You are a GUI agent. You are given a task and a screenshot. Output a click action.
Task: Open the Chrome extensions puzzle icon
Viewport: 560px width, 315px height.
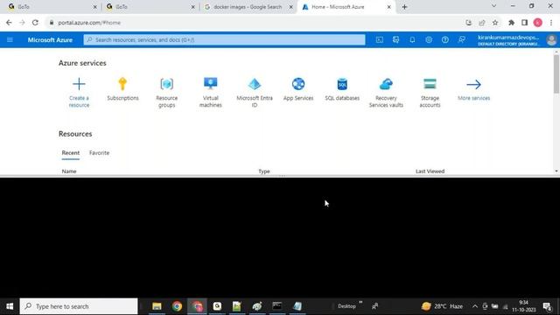[511, 23]
